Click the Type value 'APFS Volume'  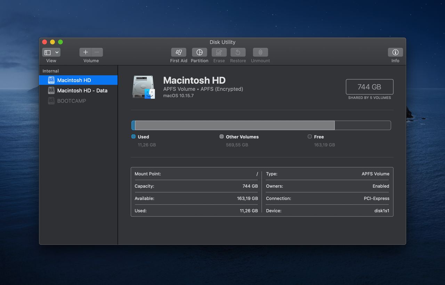point(375,174)
